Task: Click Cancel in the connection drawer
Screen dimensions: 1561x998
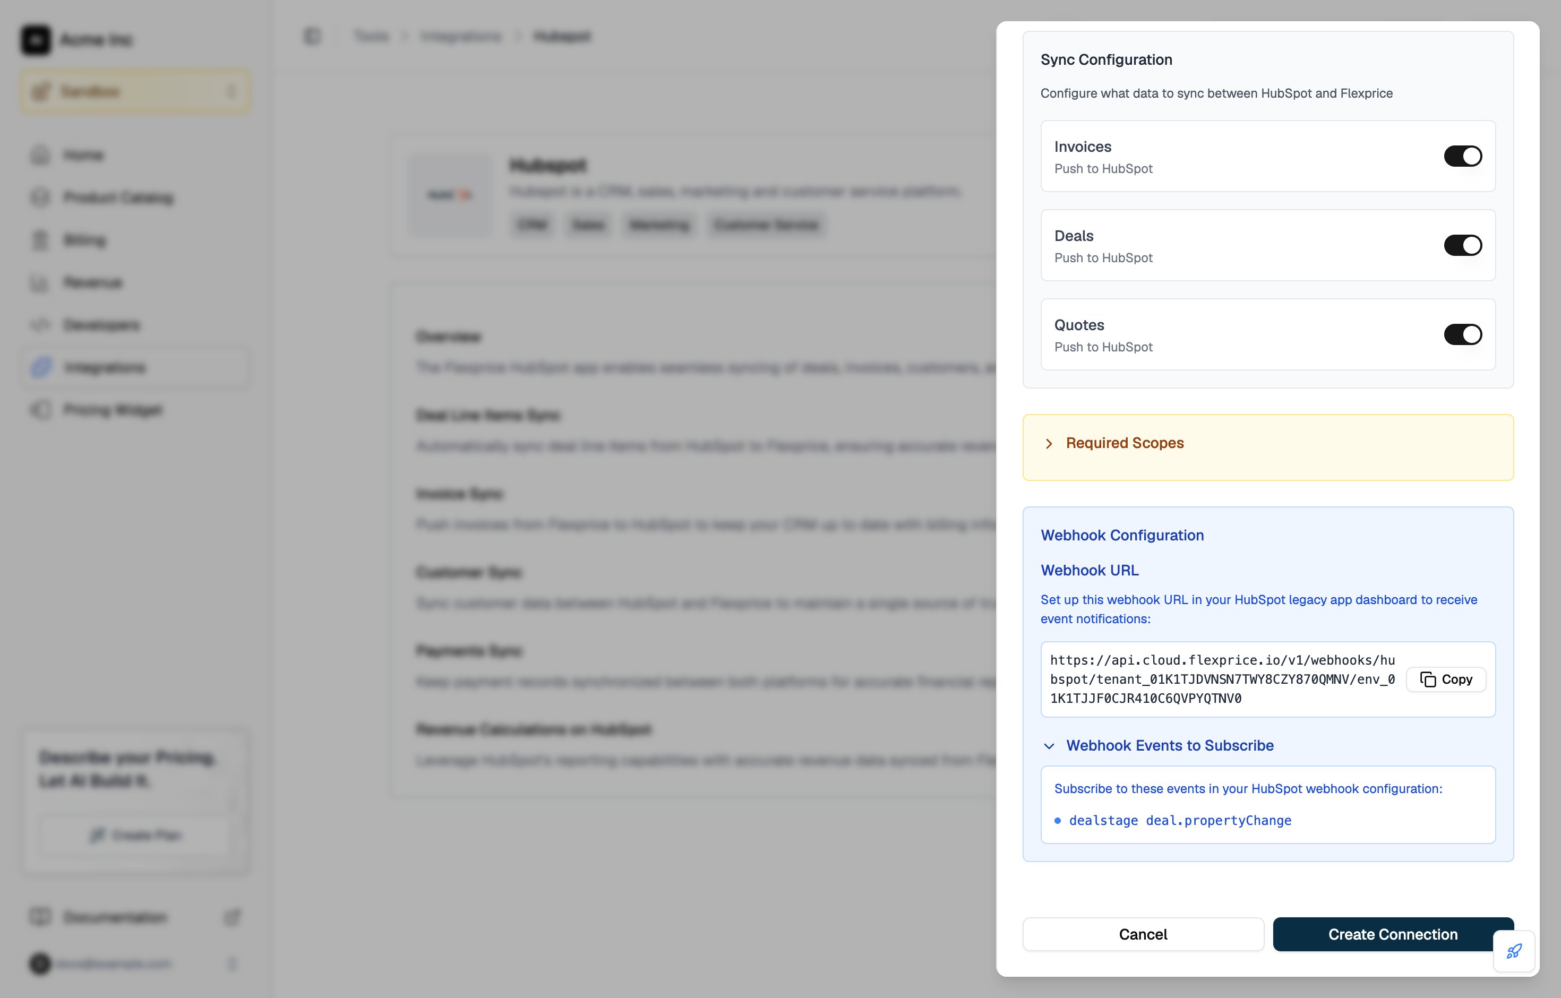Action: click(1143, 934)
